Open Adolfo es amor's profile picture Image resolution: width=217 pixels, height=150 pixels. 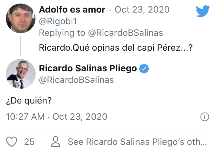point(21,18)
